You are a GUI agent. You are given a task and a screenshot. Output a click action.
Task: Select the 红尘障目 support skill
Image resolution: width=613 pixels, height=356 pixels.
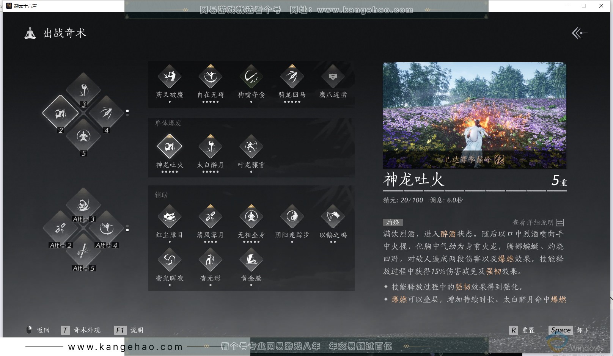coord(170,216)
